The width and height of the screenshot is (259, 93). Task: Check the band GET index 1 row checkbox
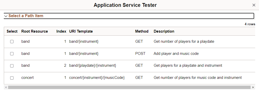(x=12, y=42)
